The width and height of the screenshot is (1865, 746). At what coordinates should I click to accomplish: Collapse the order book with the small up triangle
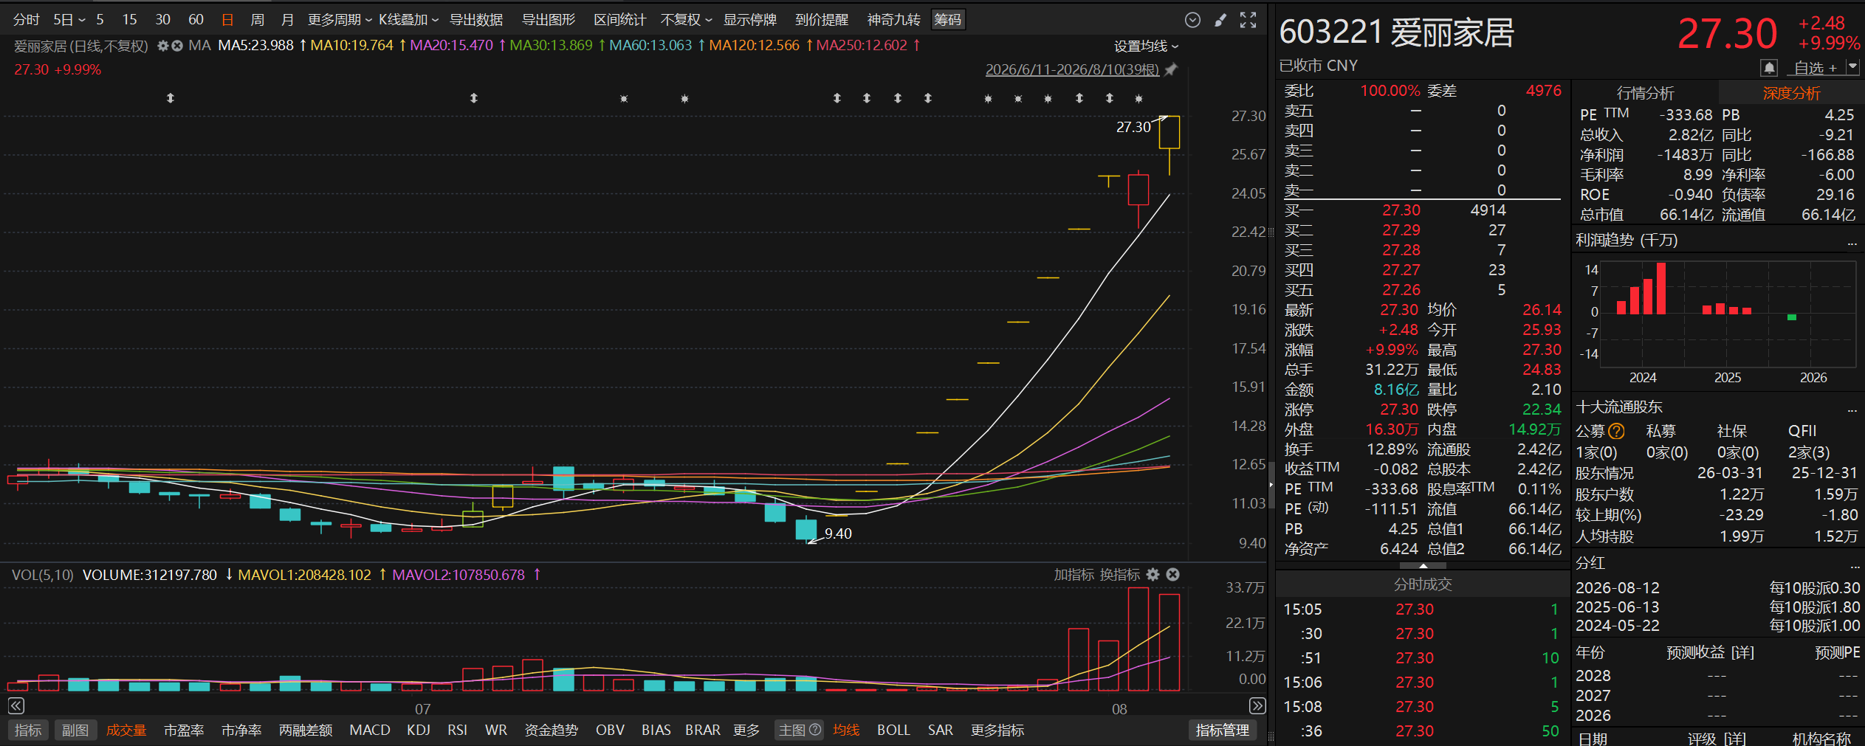pos(1423,566)
